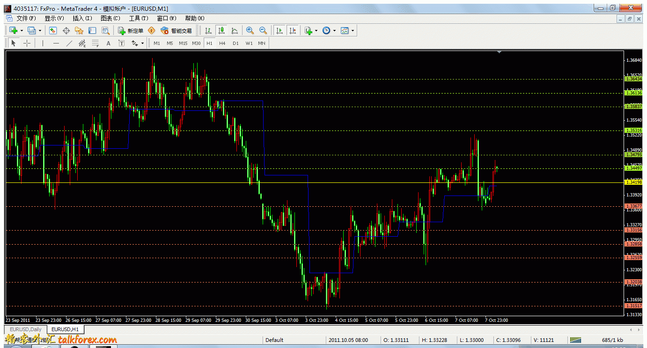Expand the Periods clock dropdown arrow

point(334,30)
